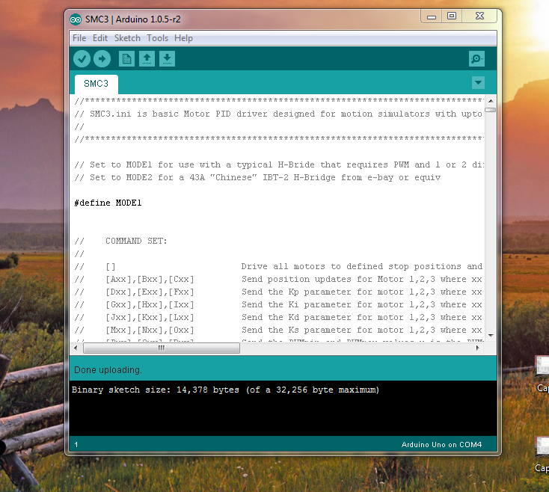Click the line starting 'Set to MODE2'
This screenshot has height=492, width=549.
(257, 177)
